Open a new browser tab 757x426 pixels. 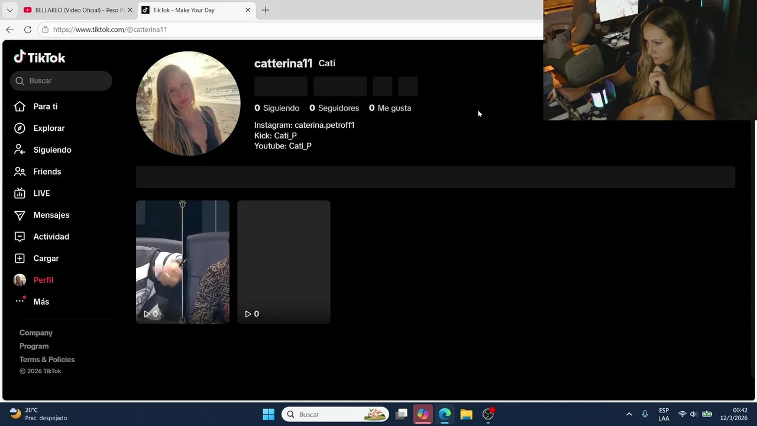click(266, 10)
